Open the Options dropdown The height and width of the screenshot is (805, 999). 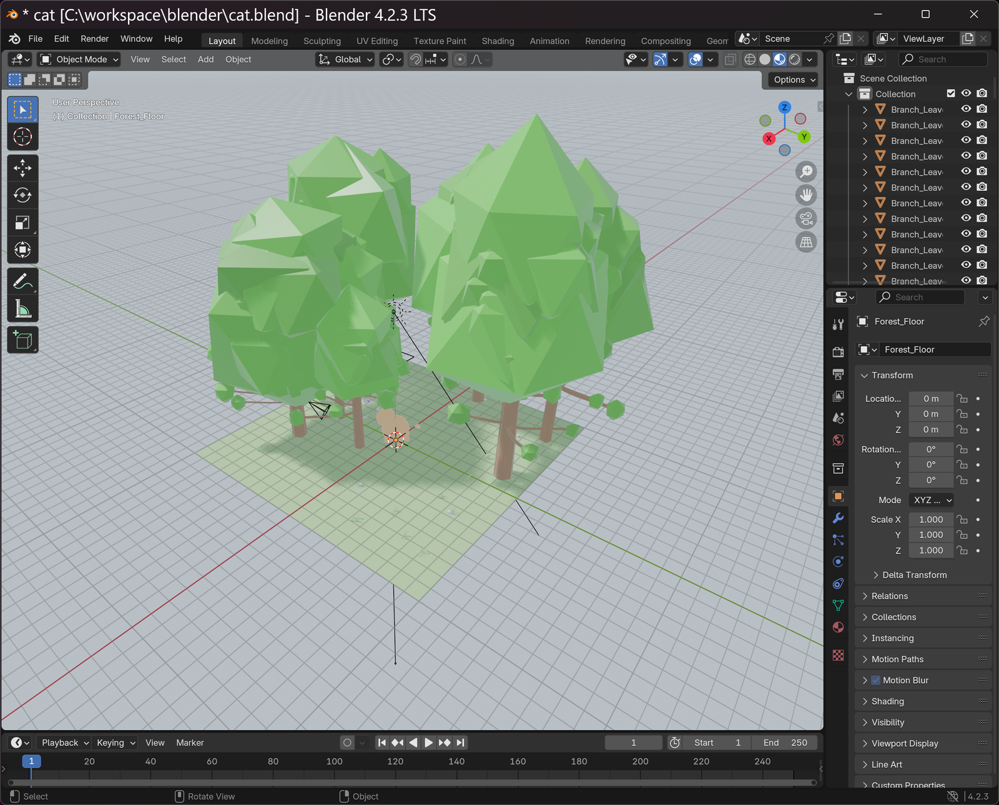coord(793,79)
